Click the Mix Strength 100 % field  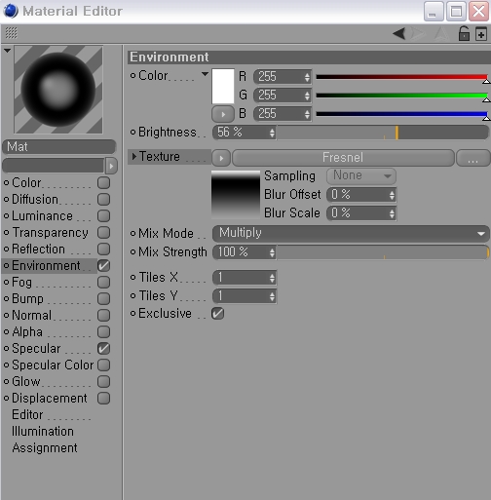(x=245, y=252)
